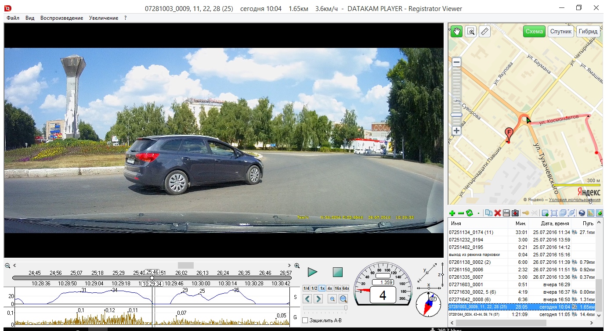Activate the map area zoom tool
The height and width of the screenshot is (331, 607).
click(x=471, y=32)
